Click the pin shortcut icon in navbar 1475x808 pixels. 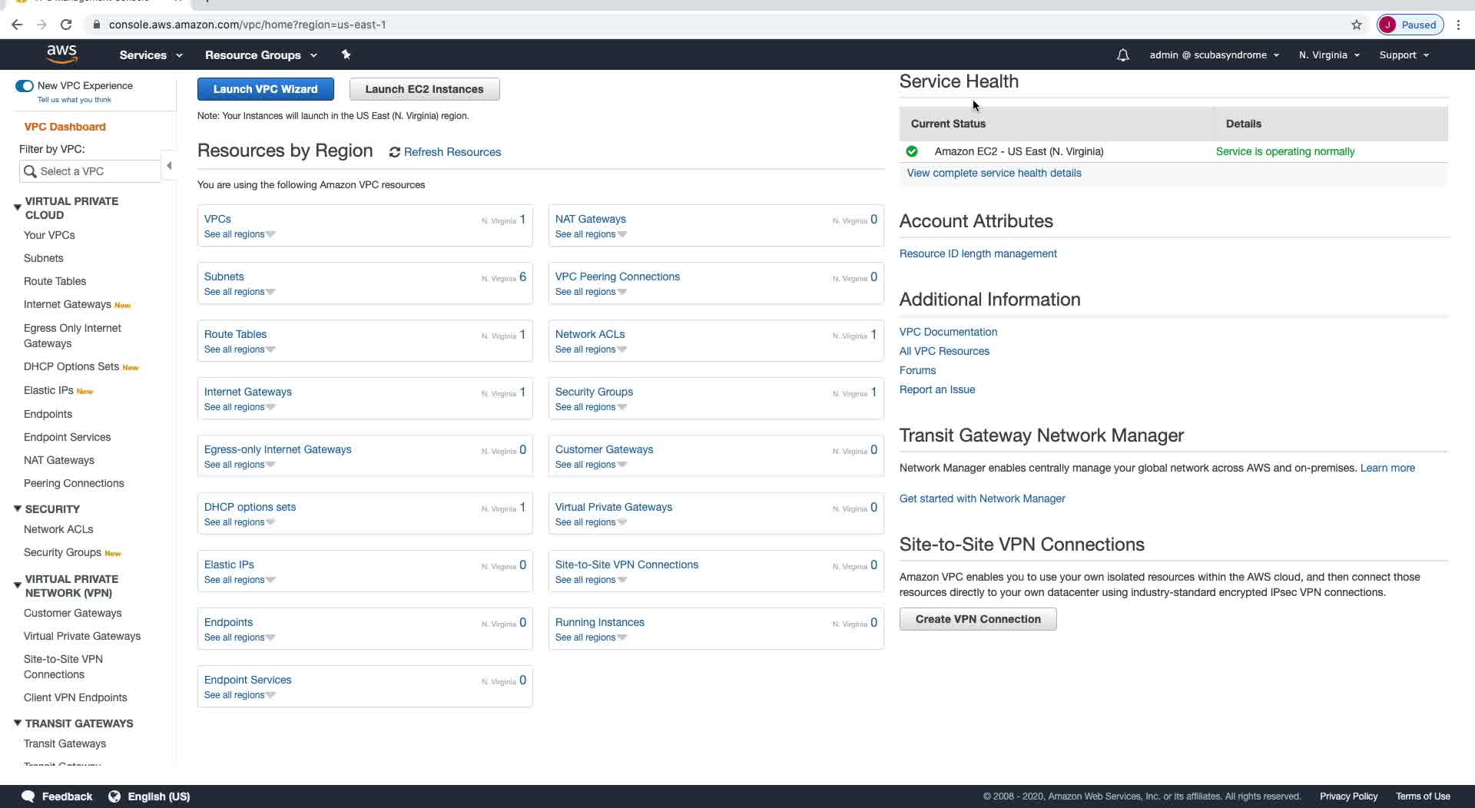pos(346,55)
